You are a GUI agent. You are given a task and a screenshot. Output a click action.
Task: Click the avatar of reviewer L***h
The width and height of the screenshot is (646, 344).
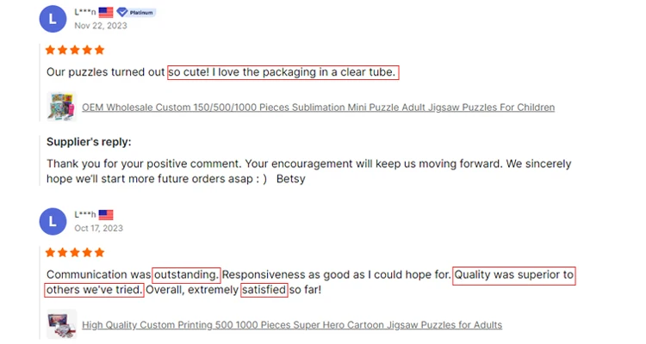pyautogui.click(x=53, y=221)
